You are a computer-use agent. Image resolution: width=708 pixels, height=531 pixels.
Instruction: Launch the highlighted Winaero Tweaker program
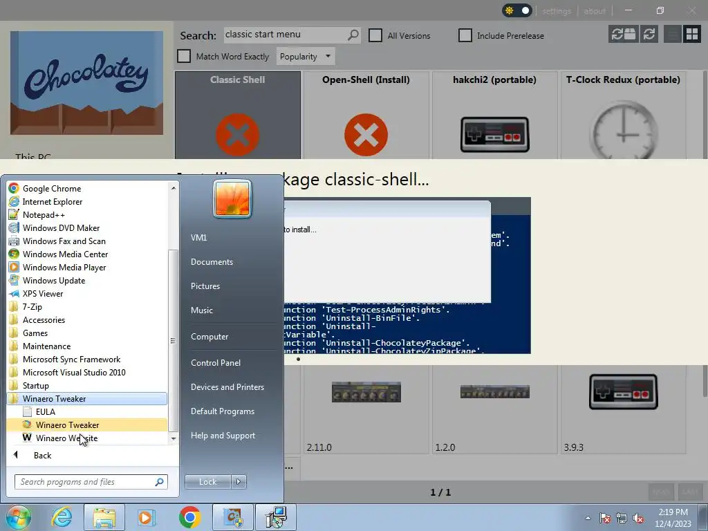point(87,425)
